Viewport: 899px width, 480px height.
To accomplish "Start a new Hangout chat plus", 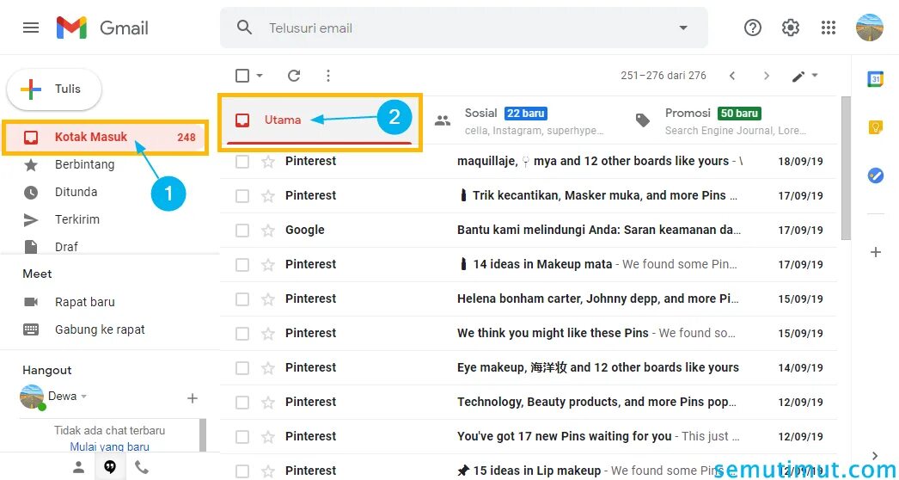I will pos(193,398).
